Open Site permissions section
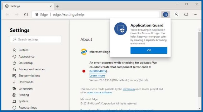 click(x=29, y=76)
